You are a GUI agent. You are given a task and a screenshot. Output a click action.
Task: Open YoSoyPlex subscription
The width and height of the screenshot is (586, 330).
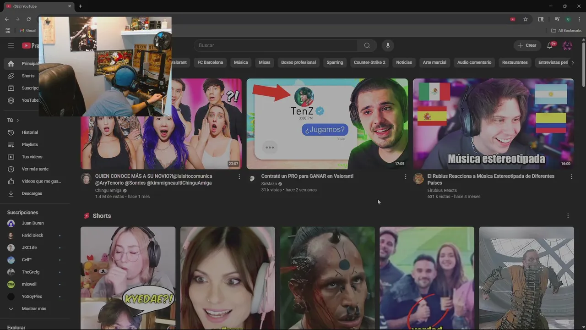click(35, 297)
